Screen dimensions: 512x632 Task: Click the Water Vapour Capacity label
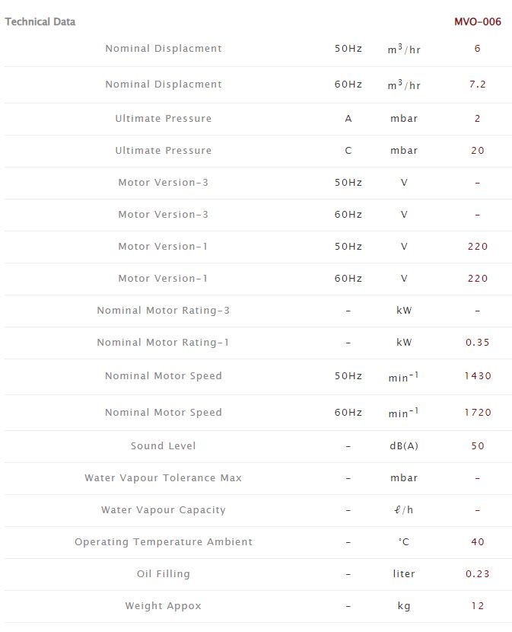[x=164, y=509]
